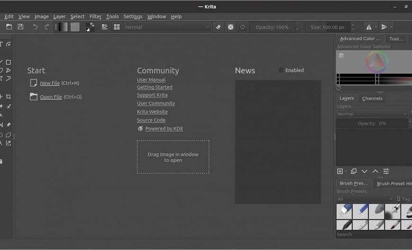
Task: Swap foreground and background colors
Action: 92,25
